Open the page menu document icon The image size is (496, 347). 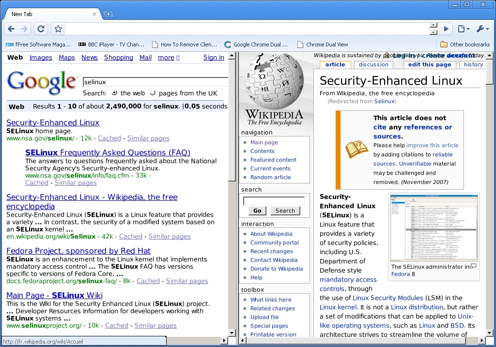[464, 29]
